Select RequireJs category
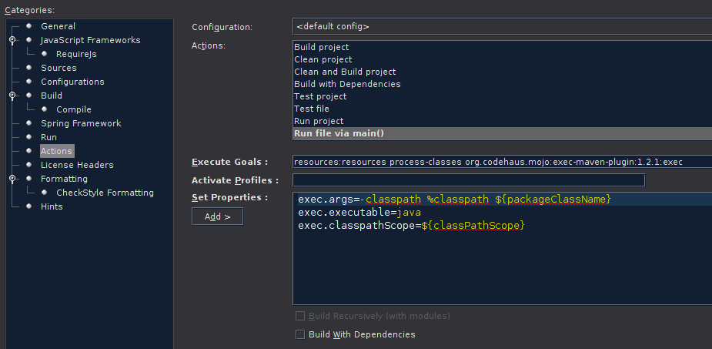The height and width of the screenshot is (349, 712). pos(76,54)
